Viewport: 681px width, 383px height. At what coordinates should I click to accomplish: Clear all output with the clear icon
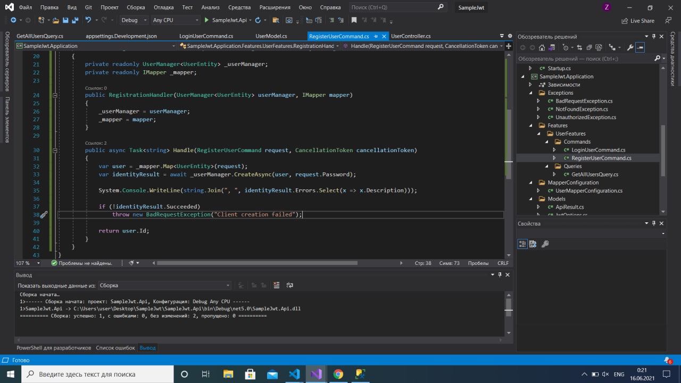tap(276, 286)
